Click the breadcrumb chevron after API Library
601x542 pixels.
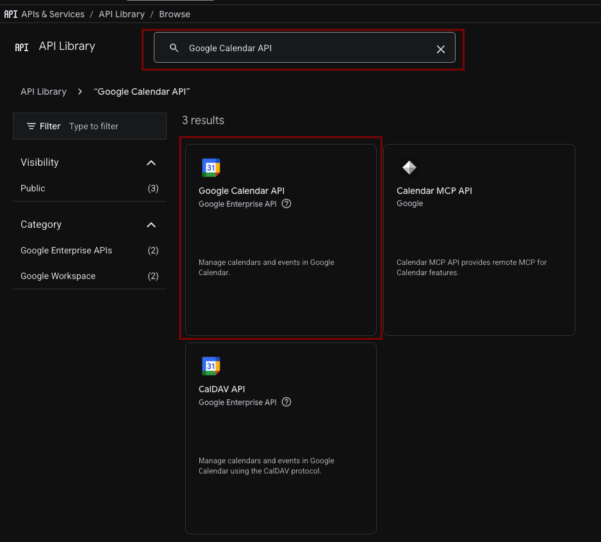point(80,92)
